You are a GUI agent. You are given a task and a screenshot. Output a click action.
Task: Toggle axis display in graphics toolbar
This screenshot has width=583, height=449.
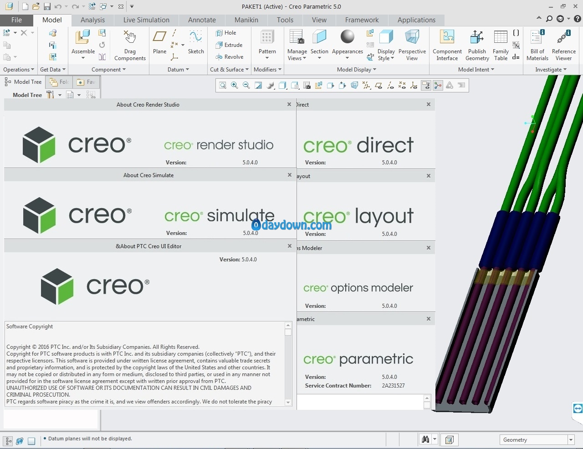pyautogui.click(x=390, y=85)
